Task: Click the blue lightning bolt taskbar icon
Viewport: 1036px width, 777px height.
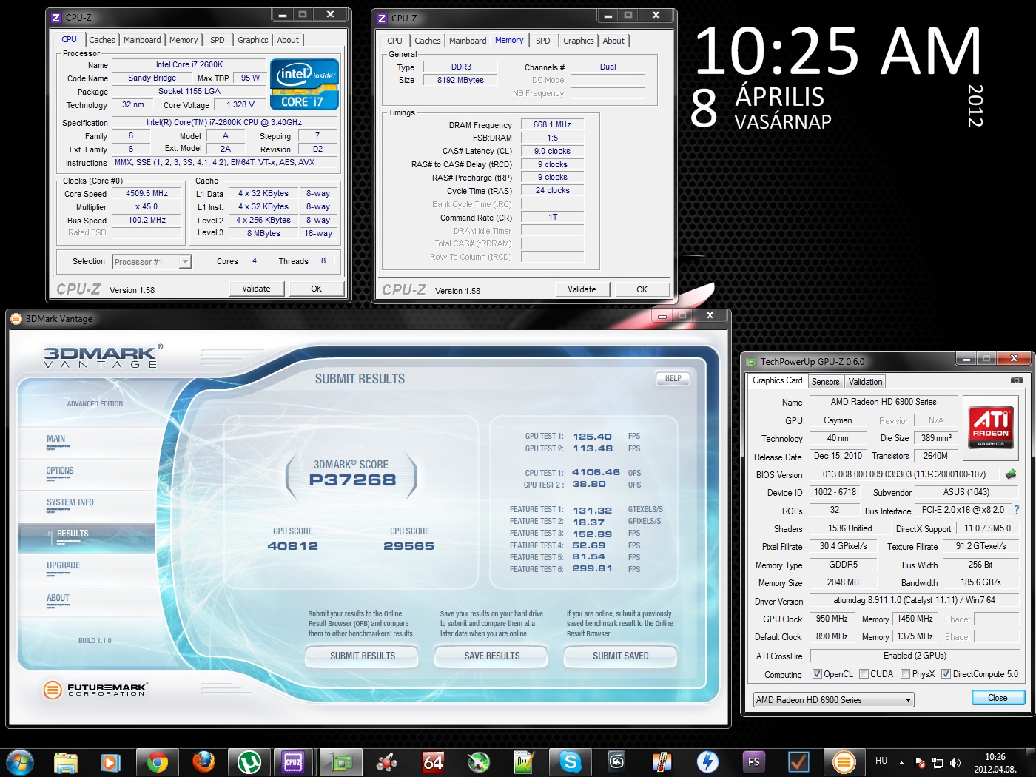Action: click(707, 761)
